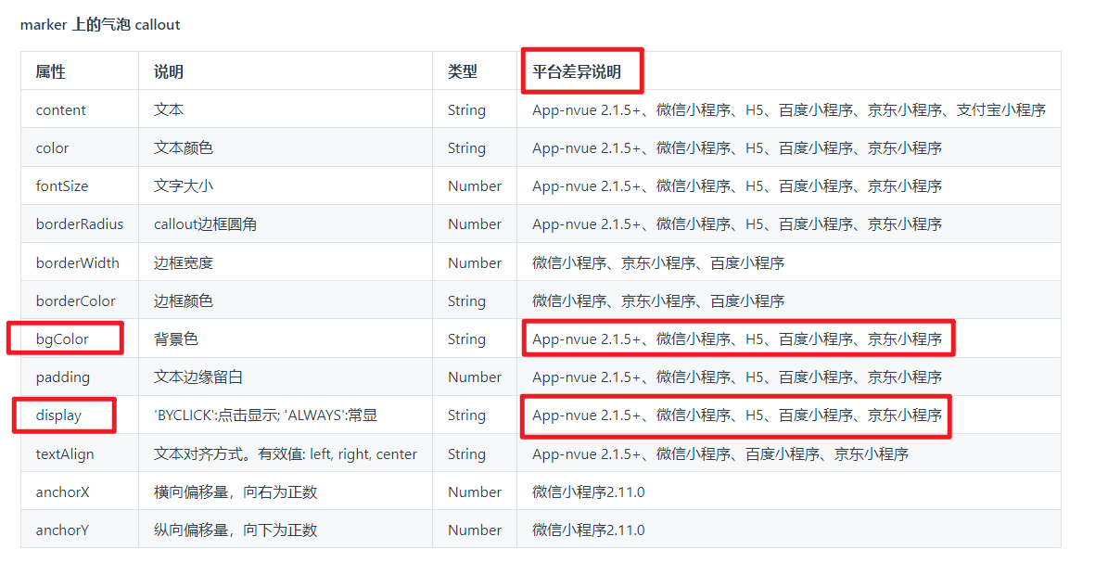Click the 'marker 上的气泡 callout' heading

tap(100, 25)
